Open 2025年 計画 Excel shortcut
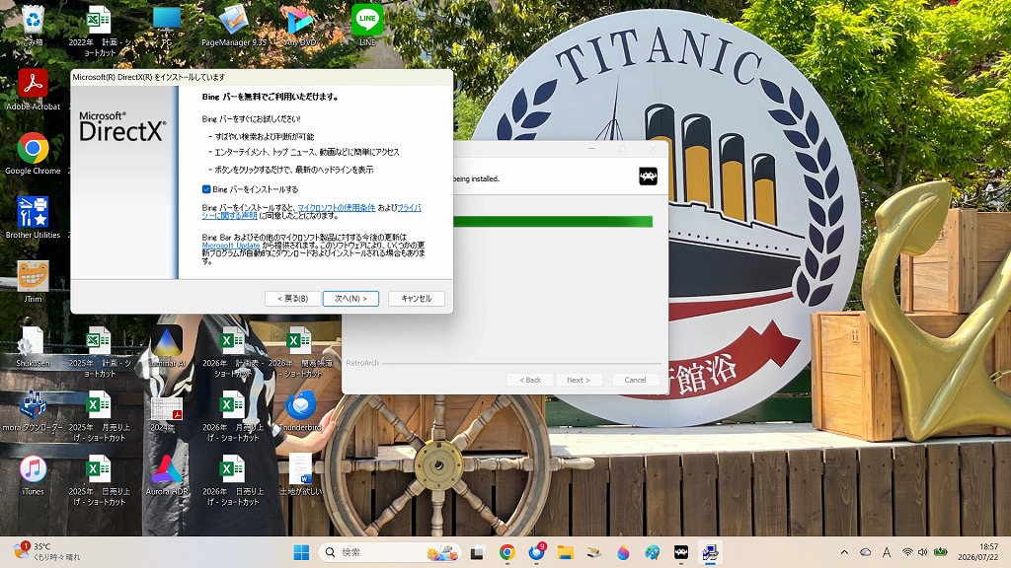The height and width of the screenshot is (568, 1011). tap(100, 352)
